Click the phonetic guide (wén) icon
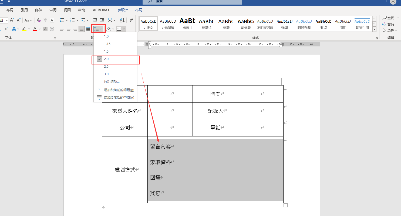 (x=45, y=20)
